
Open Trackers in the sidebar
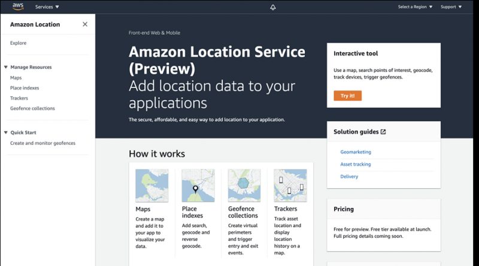[x=19, y=98]
